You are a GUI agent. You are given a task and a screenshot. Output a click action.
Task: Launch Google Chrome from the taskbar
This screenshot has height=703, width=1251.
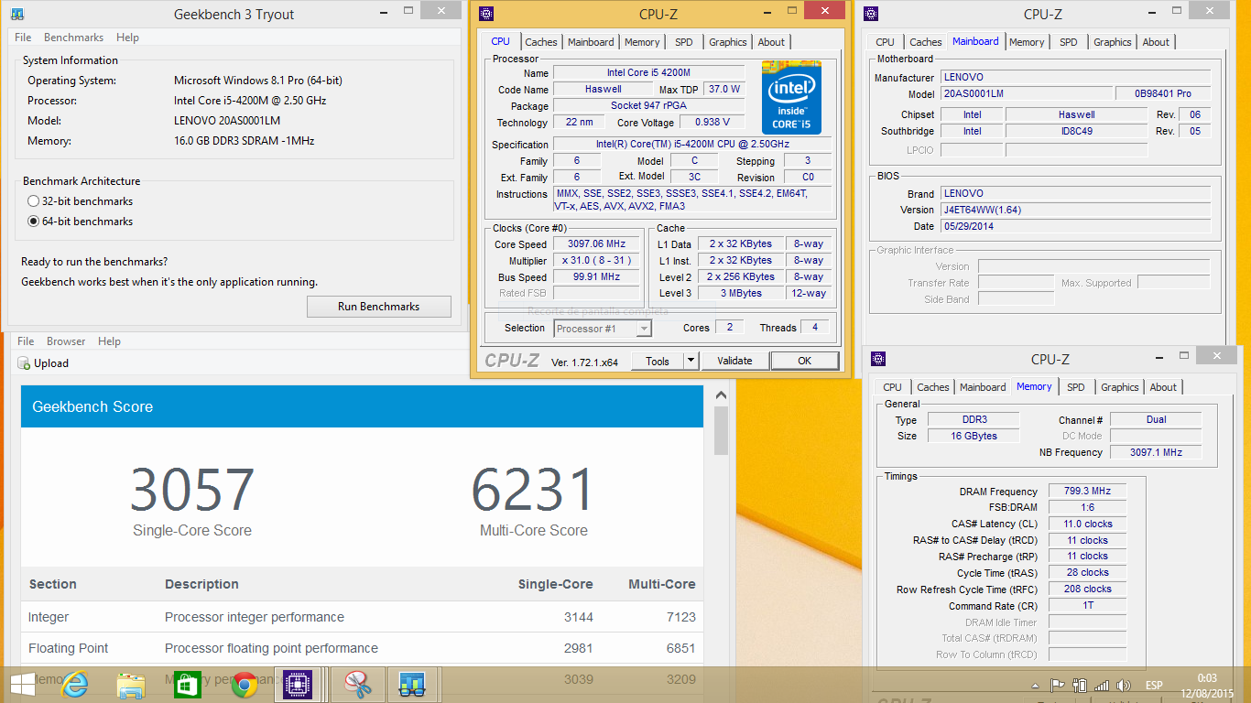point(244,684)
